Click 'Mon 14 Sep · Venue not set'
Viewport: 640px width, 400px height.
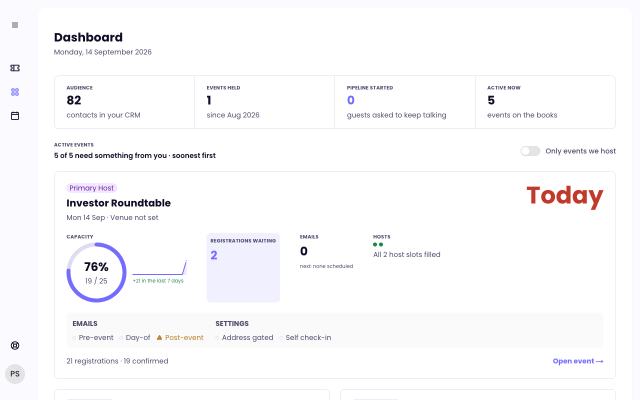112,217
